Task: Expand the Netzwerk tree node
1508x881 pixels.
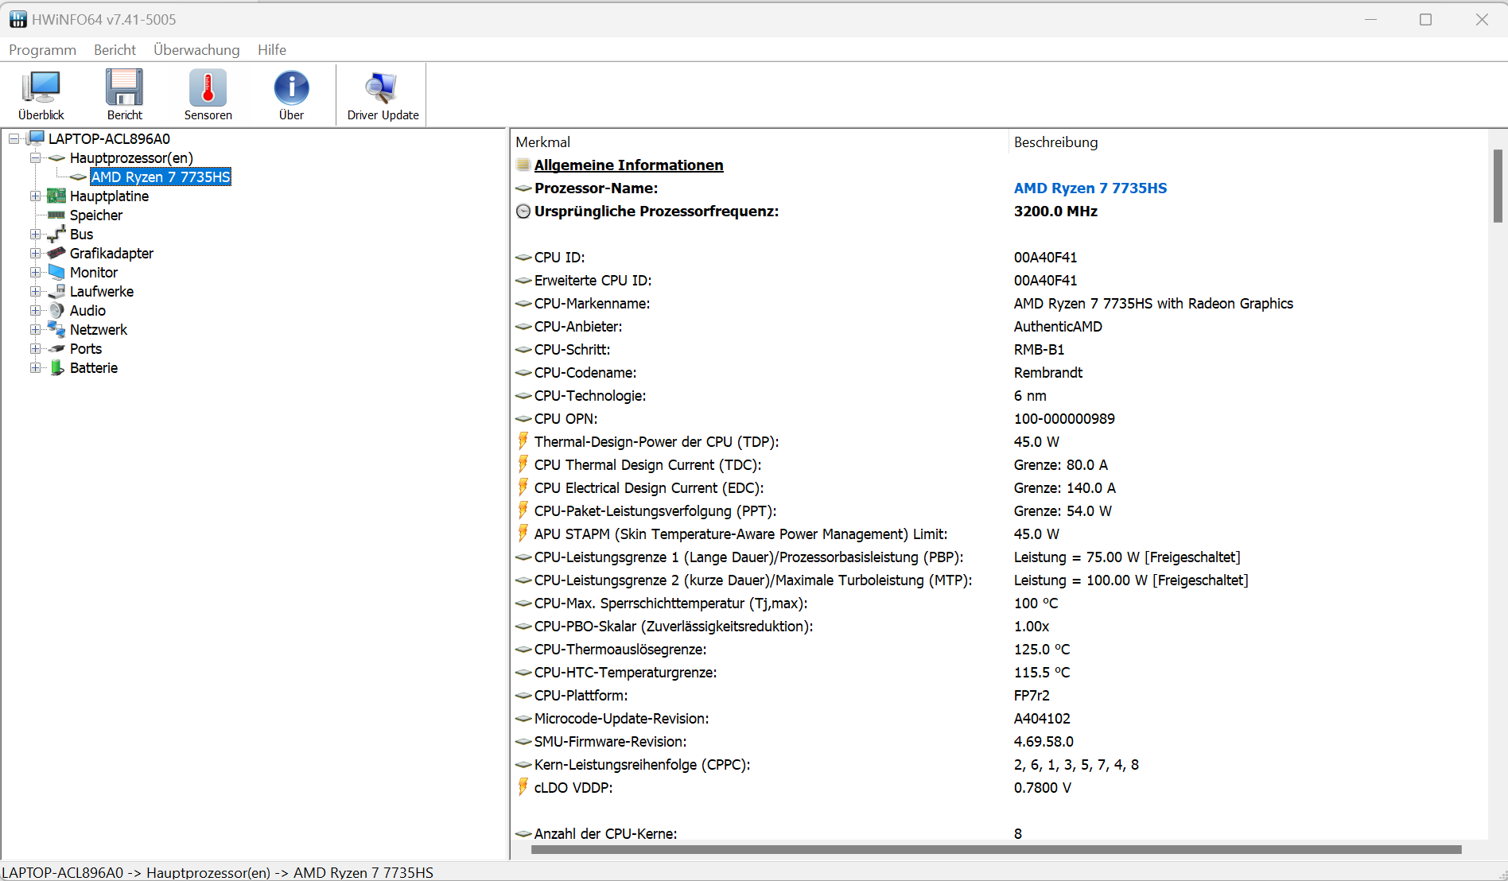Action: pyautogui.click(x=35, y=330)
